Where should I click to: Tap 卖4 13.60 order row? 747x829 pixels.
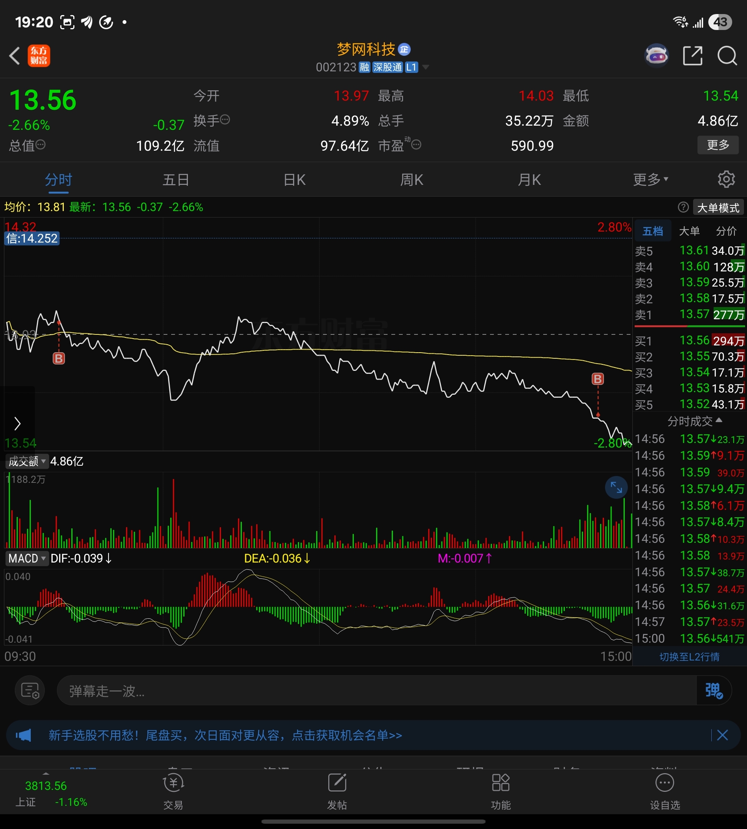point(690,266)
